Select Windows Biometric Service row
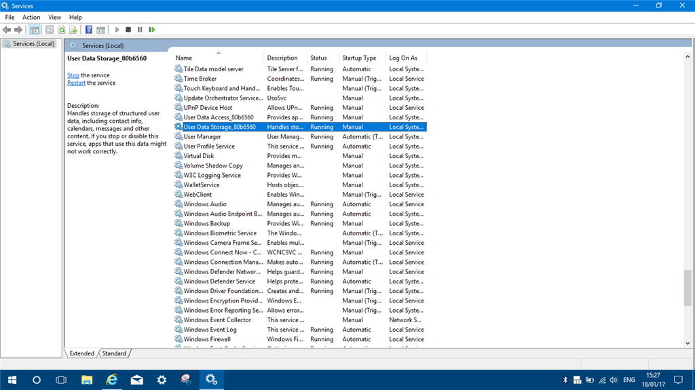This screenshot has height=390, width=695. point(300,233)
